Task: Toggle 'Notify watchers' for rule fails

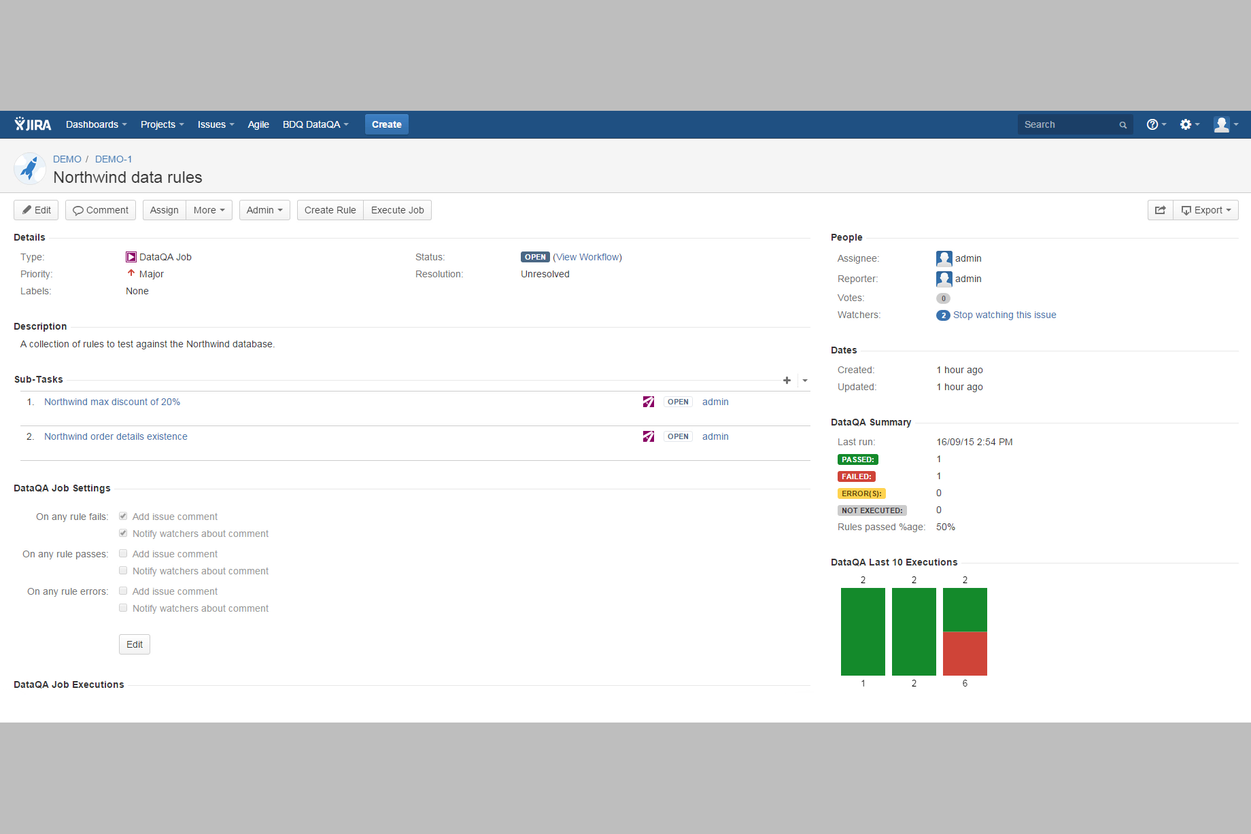Action: click(123, 533)
